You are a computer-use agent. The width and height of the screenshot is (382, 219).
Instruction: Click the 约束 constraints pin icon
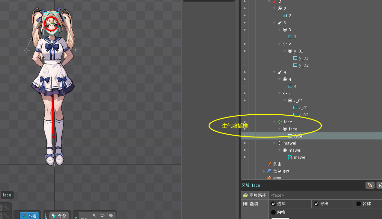tap(269, 164)
